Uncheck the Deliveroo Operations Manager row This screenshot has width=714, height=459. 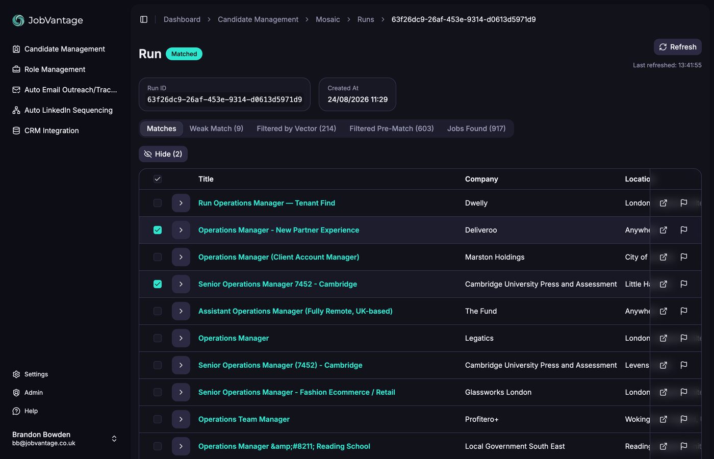point(158,230)
